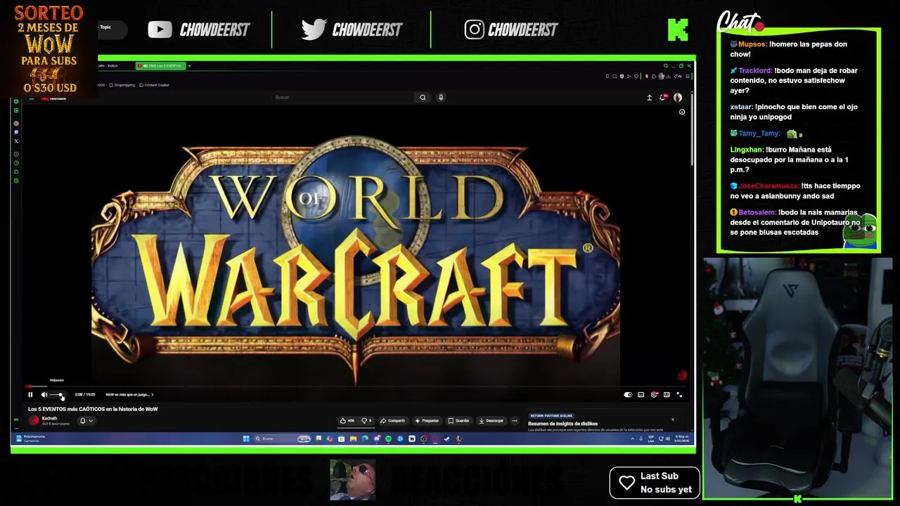Viewport: 900px width, 506px height.
Task: Open the YouTube account avatar menu
Action: click(x=678, y=98)
